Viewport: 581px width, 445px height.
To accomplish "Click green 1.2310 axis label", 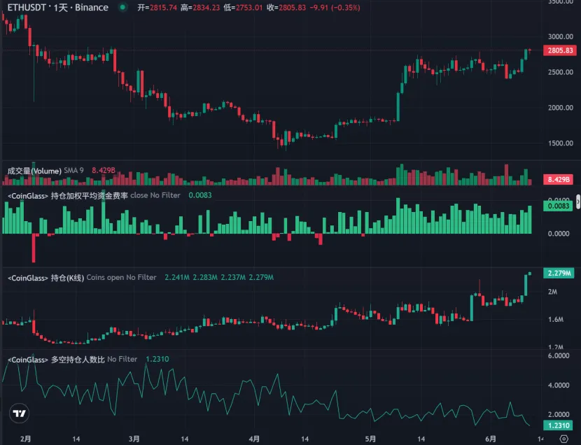I will point(559,425).
